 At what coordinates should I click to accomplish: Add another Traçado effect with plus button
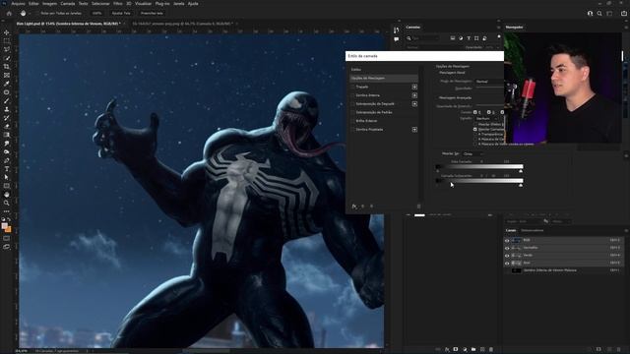pyautogui.click(x=414, y=87)
